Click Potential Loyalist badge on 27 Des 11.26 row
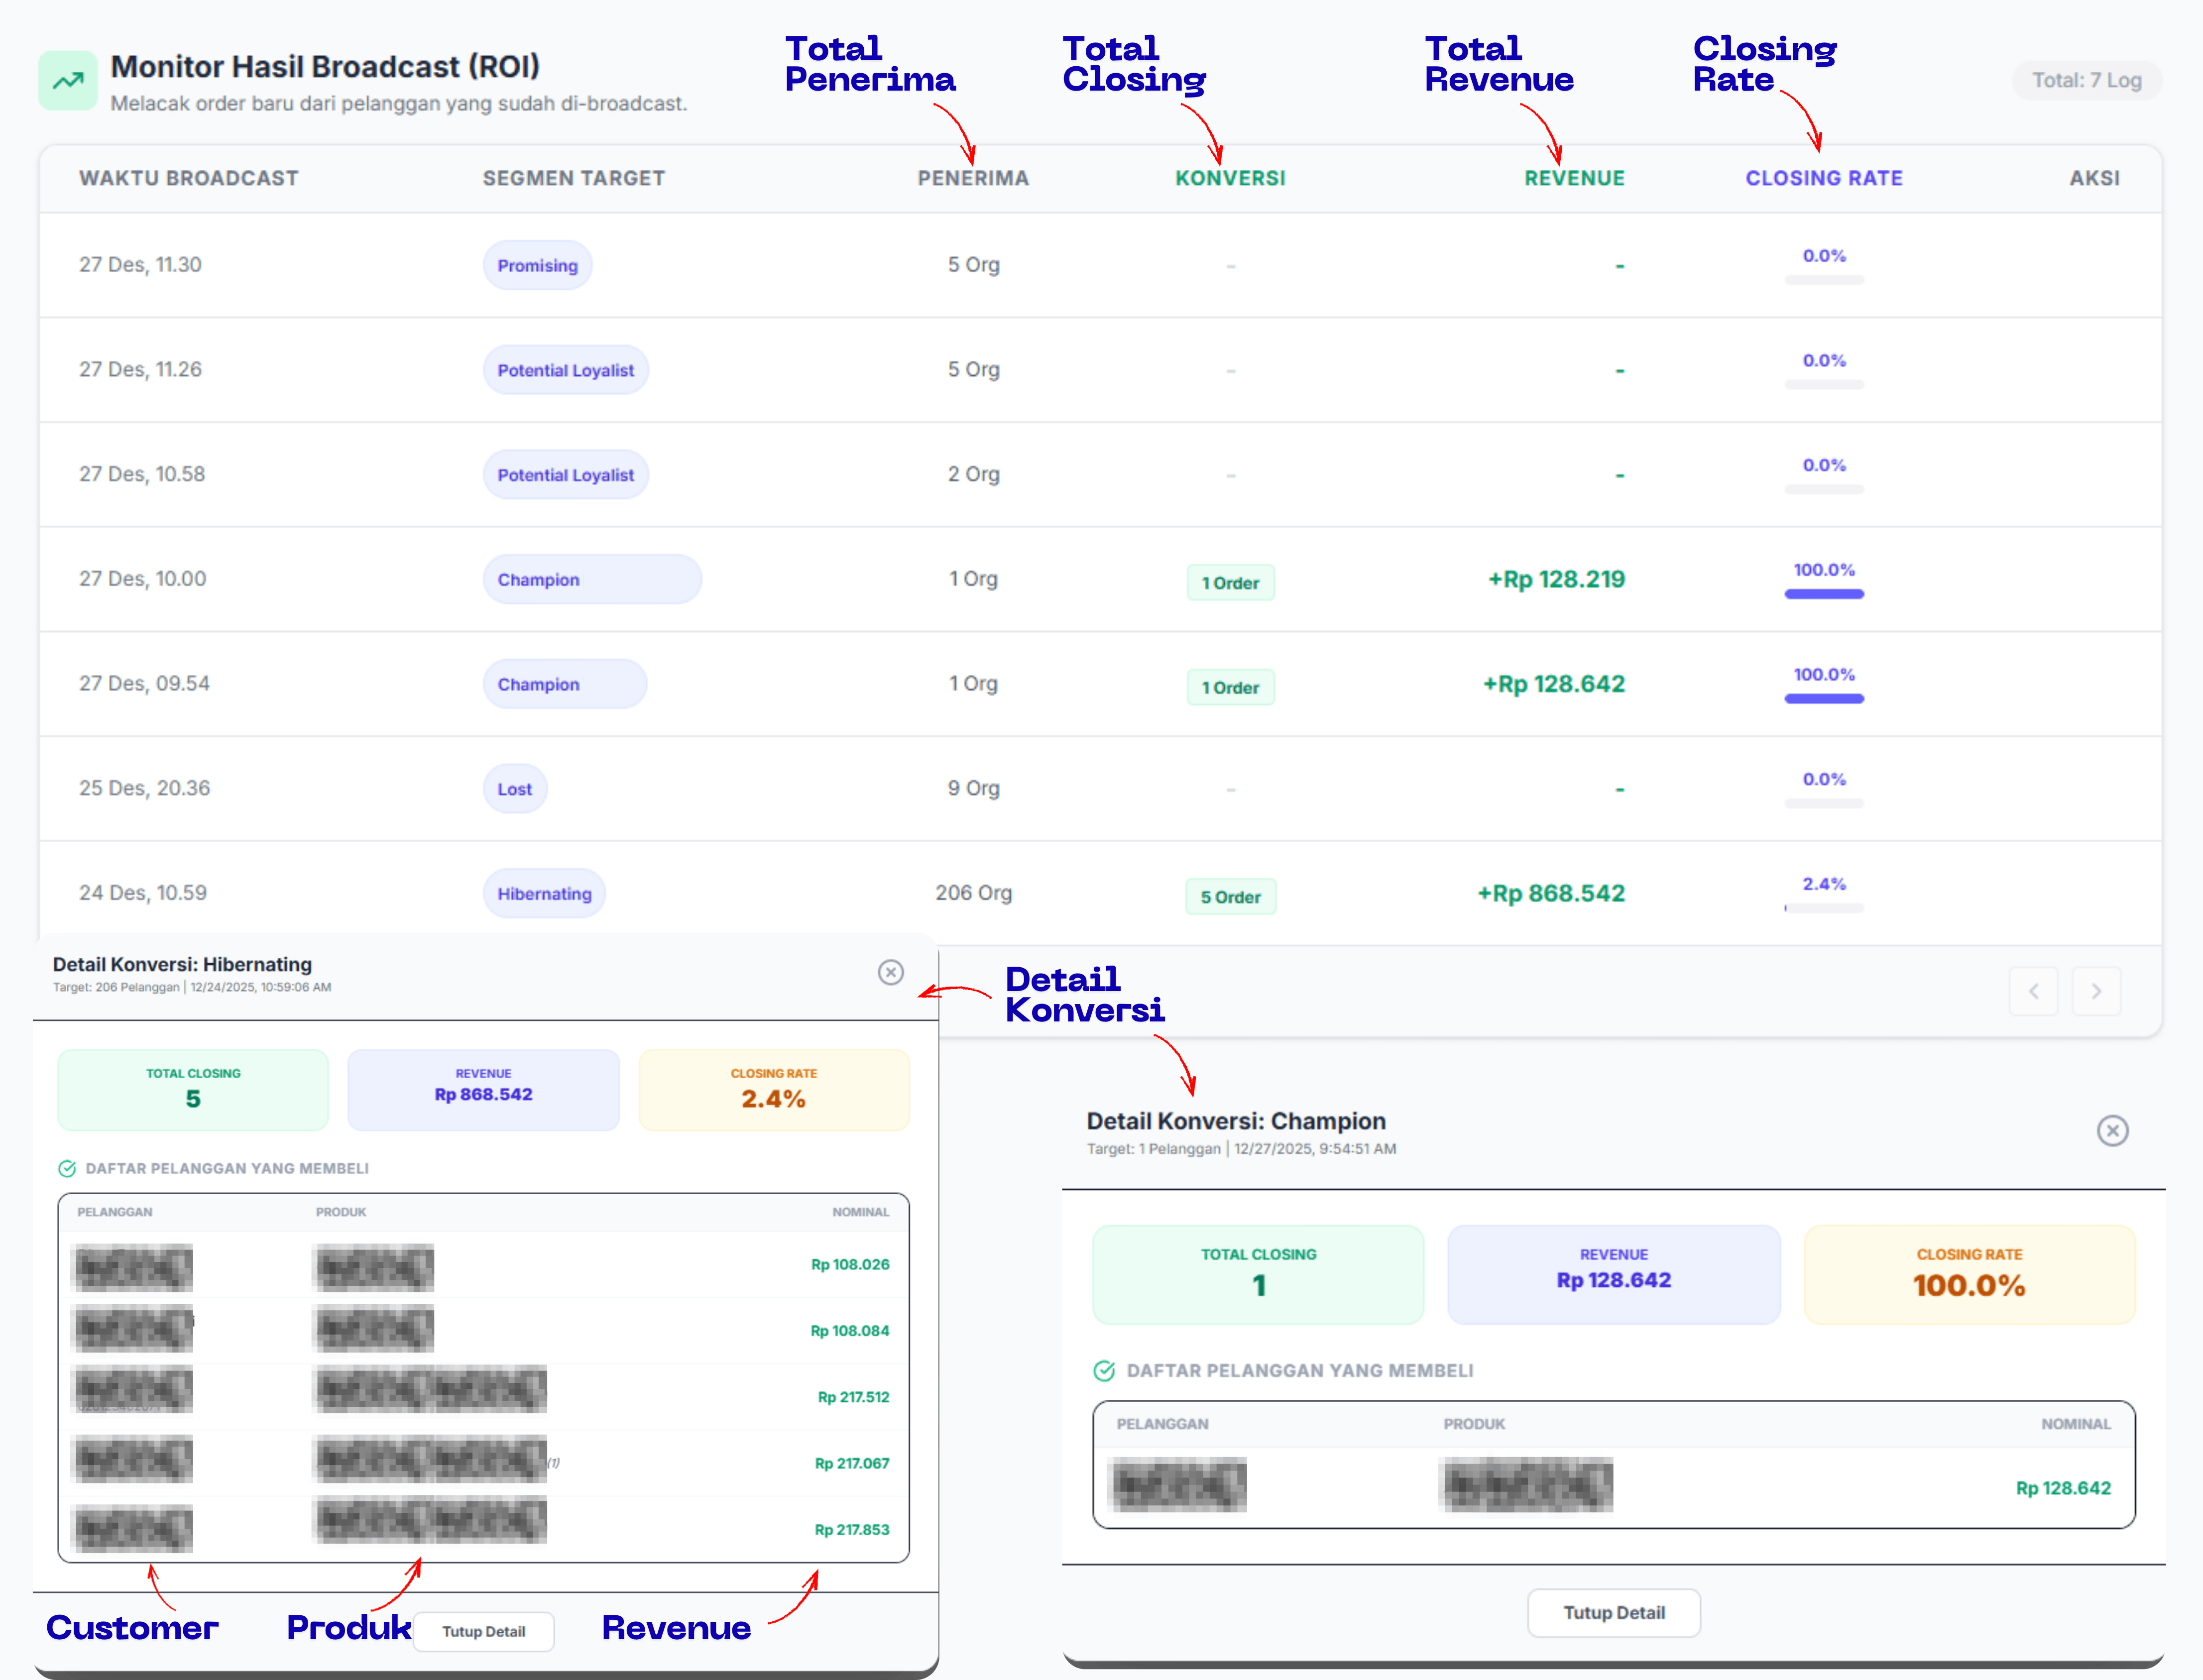The height and width of the screenshot is (1680, 2203). coord(565,370)
